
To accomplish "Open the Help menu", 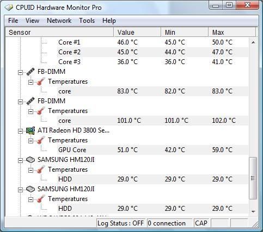I will coord(109,21).
